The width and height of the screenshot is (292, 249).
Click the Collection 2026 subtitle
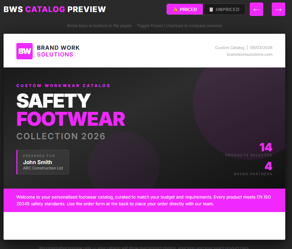(61, 136)
